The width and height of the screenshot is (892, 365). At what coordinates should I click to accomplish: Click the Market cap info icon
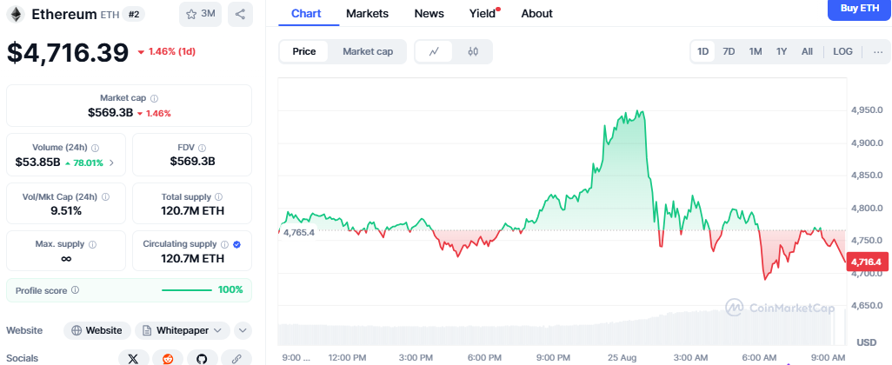[154, 98]
